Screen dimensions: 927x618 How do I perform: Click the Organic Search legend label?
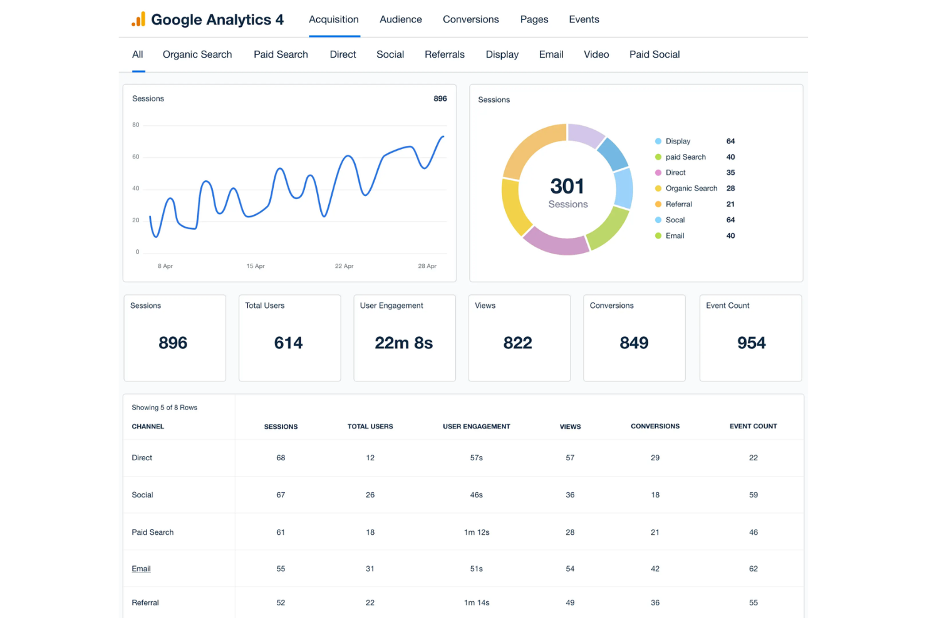point(691,188)
